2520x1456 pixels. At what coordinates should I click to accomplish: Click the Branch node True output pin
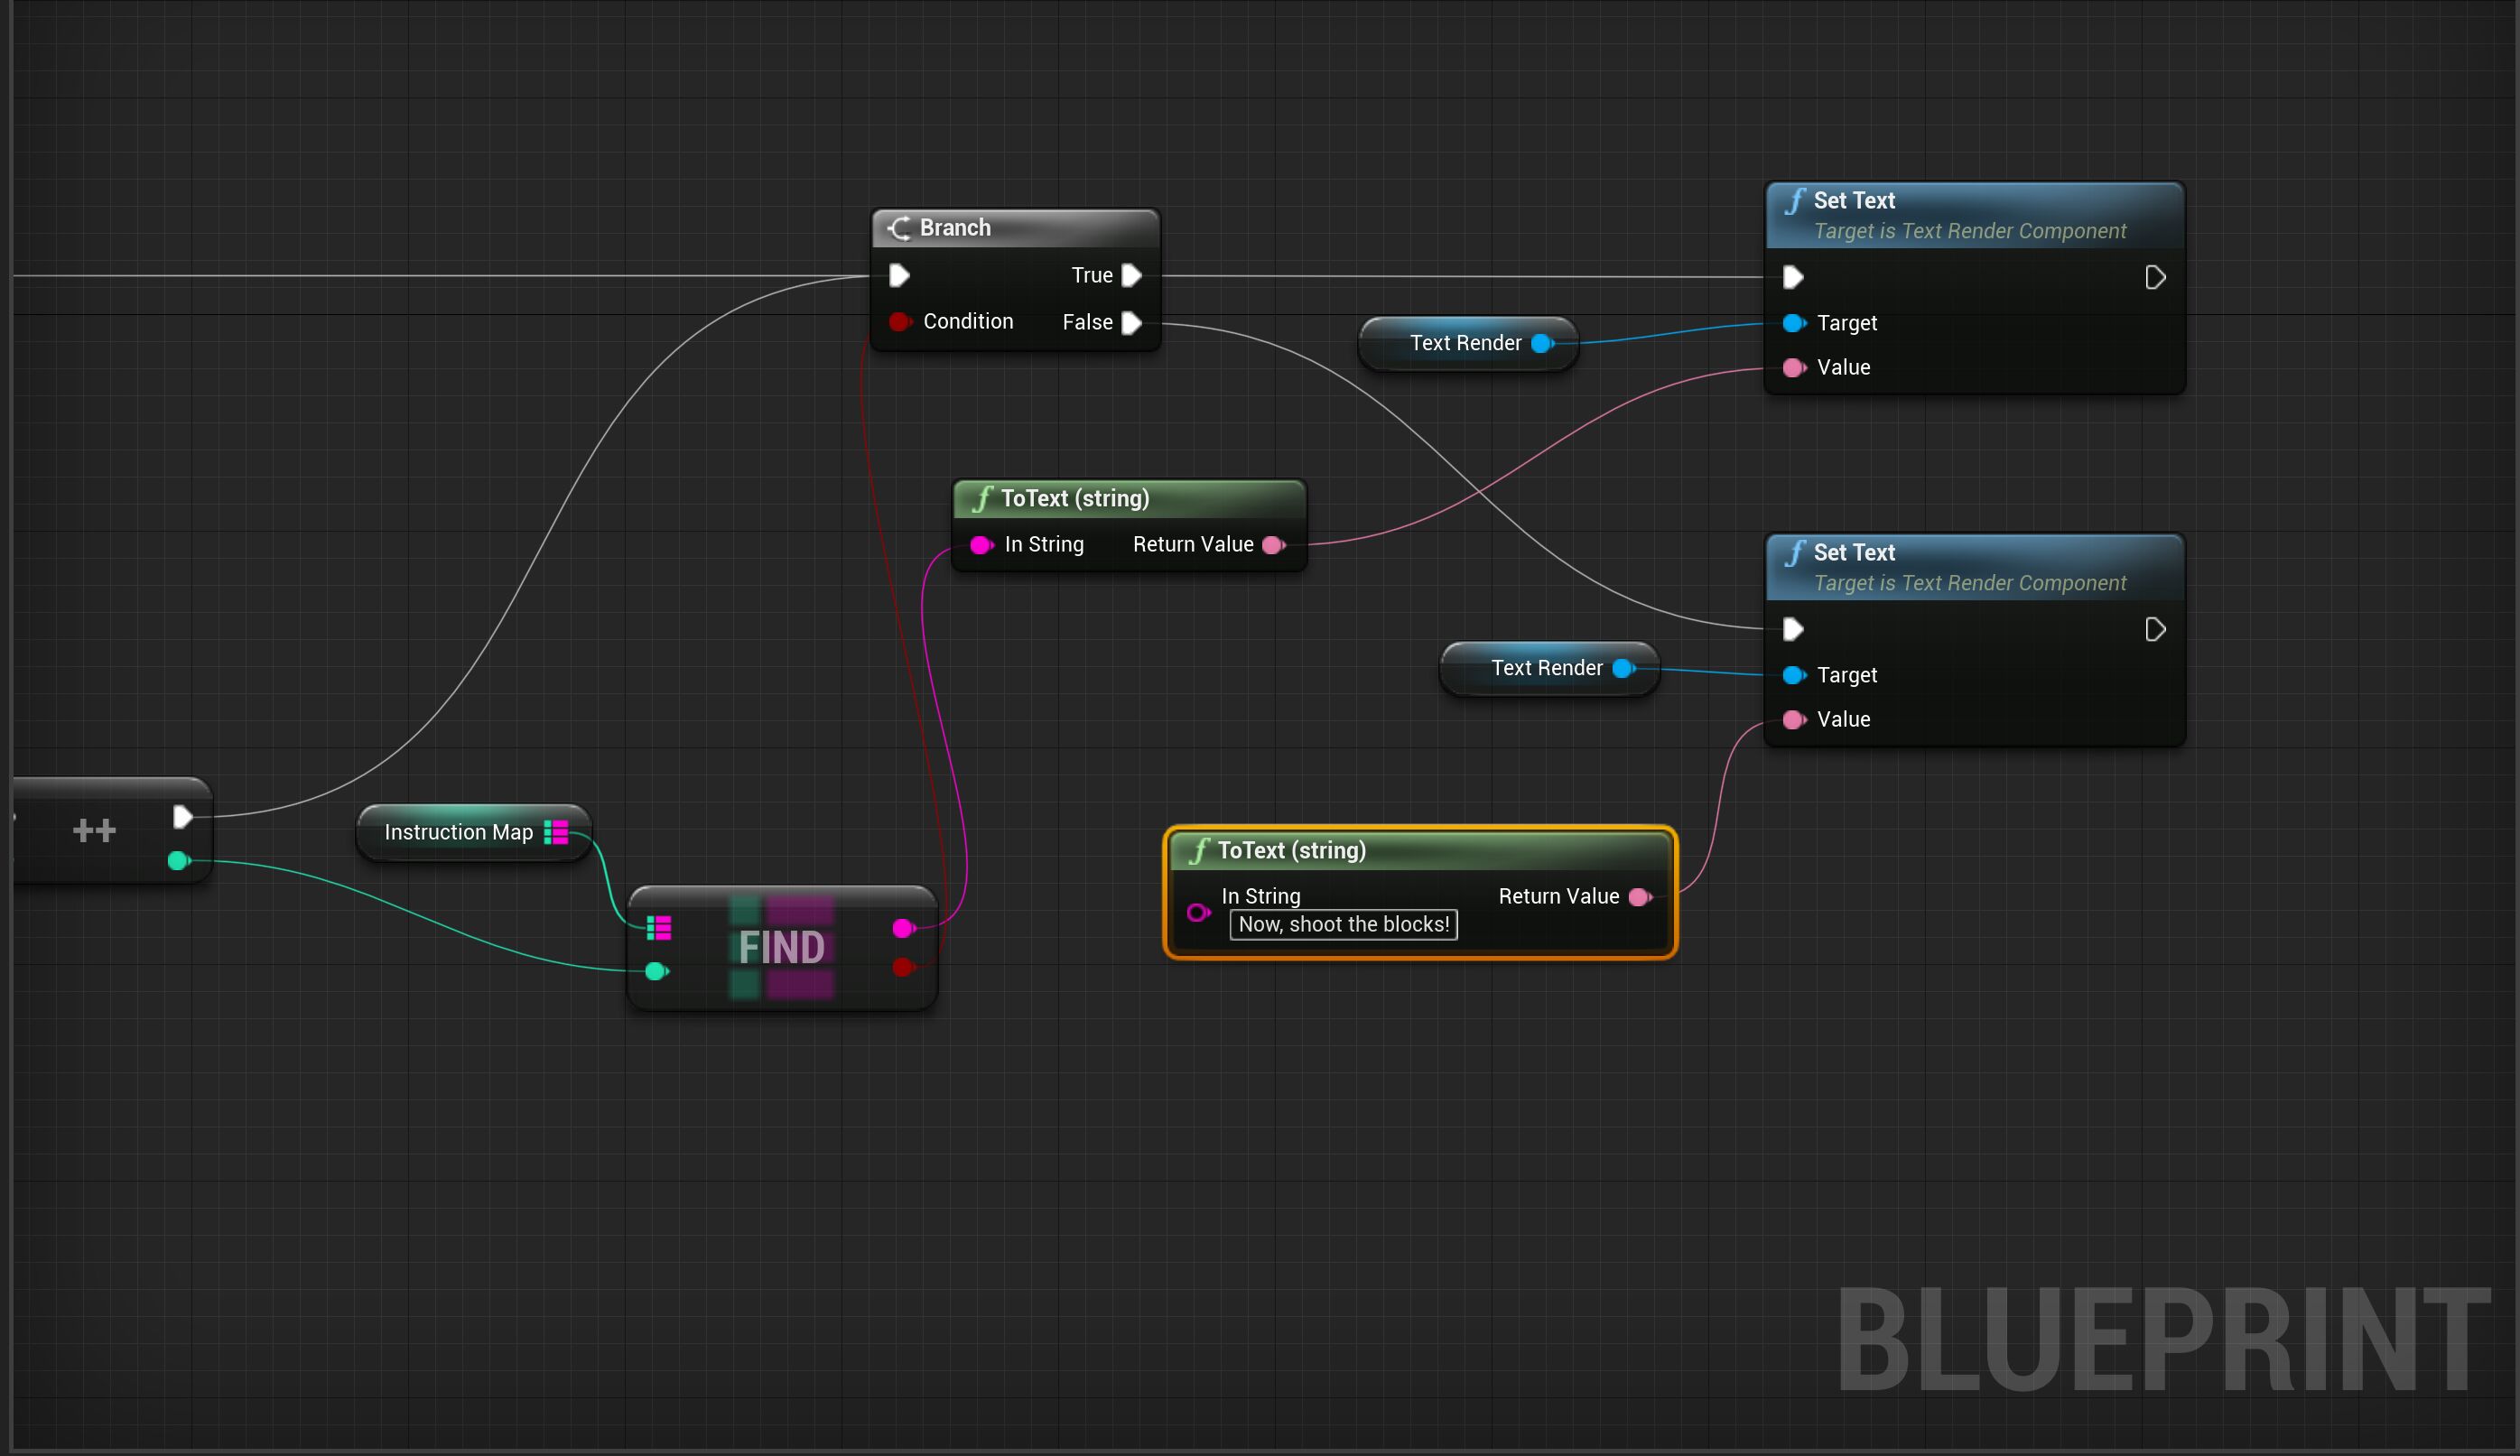coord(1131,275)
